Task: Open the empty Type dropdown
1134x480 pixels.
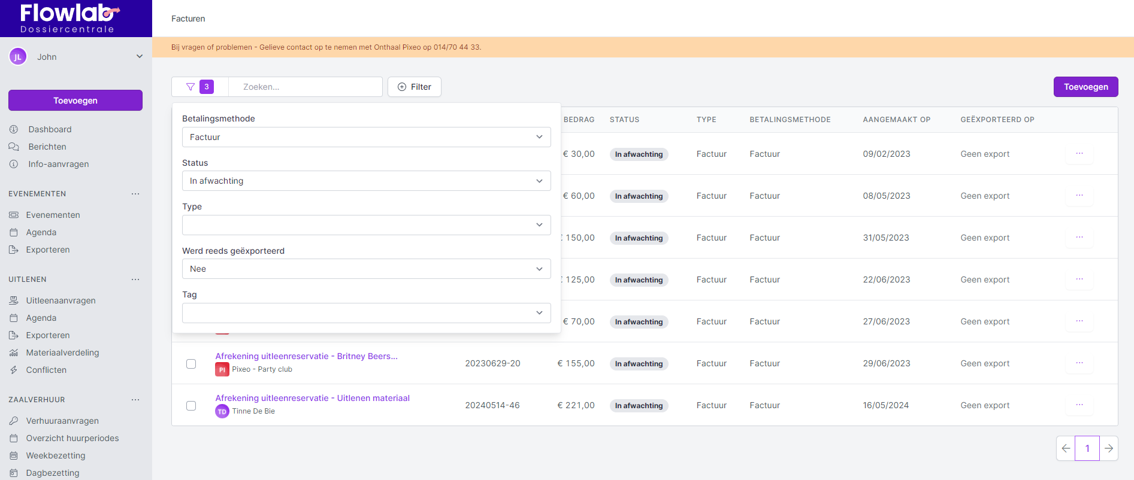Action: [x=366, y=225]
